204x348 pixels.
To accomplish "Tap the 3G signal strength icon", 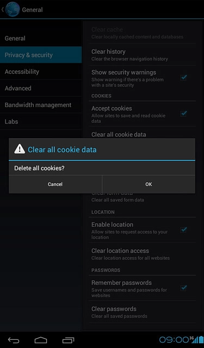I will pyautogui.click(x=194, y=339).
